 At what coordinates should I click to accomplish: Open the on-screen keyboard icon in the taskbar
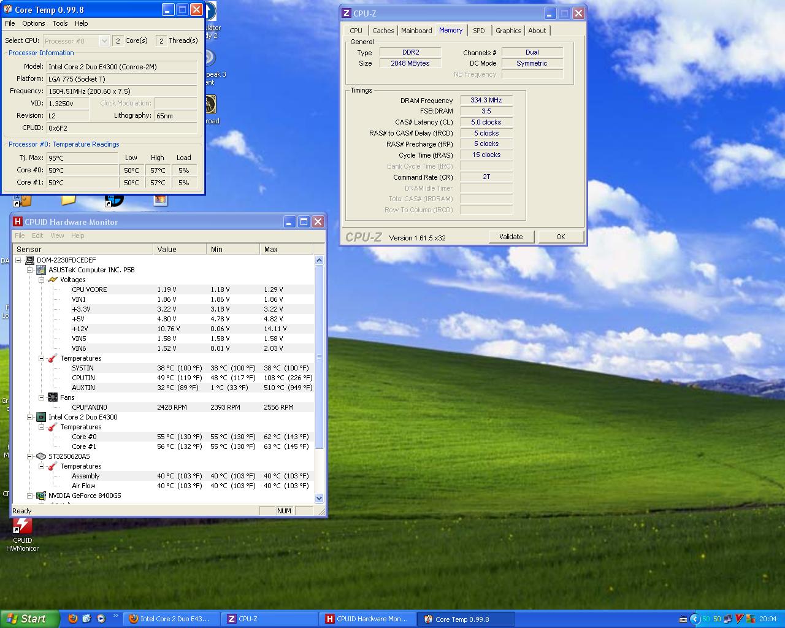[683, 619]
